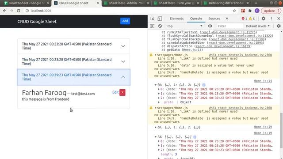Open the Sources panel tab
Screen dimensions: 283x159
coord(214,19)
